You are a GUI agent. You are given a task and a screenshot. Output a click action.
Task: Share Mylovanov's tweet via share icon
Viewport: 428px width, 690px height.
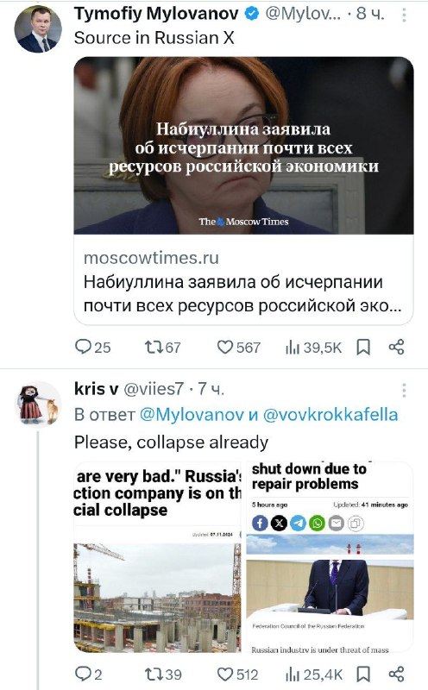[x=396, y=348]
